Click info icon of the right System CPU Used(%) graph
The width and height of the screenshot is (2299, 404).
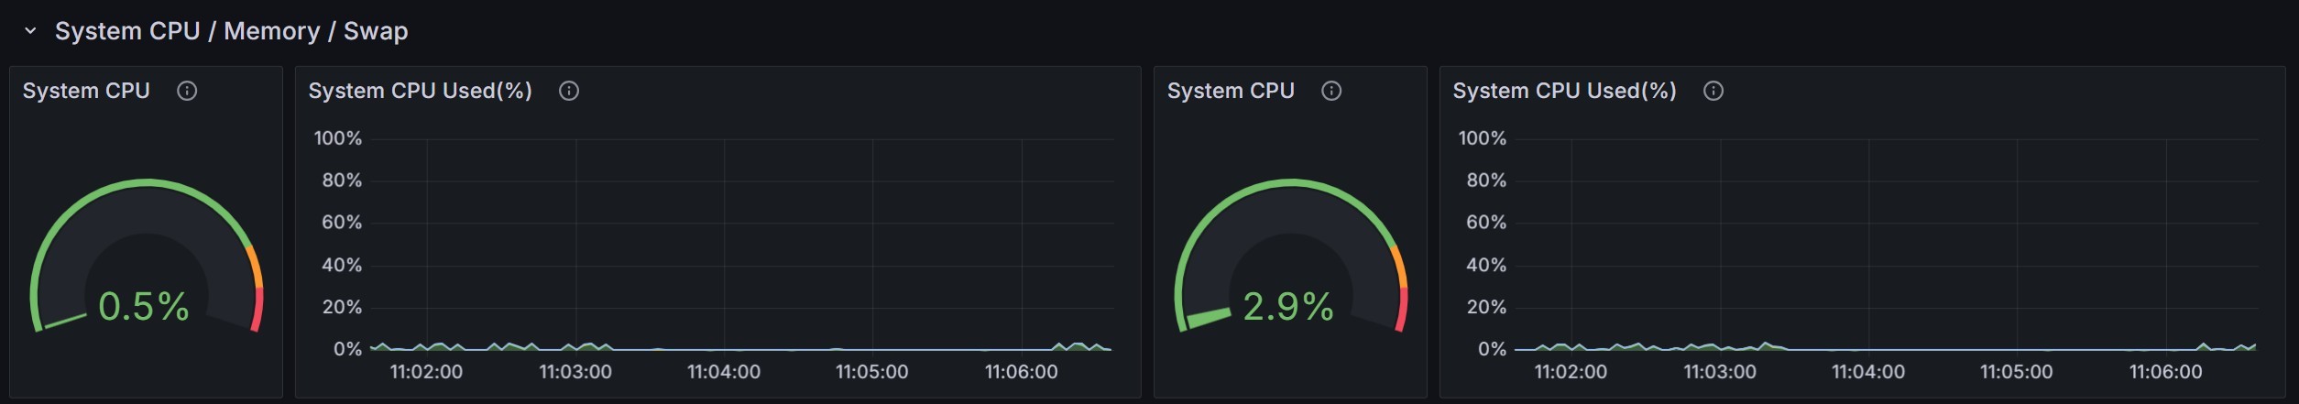click(x=1713, y=91)
